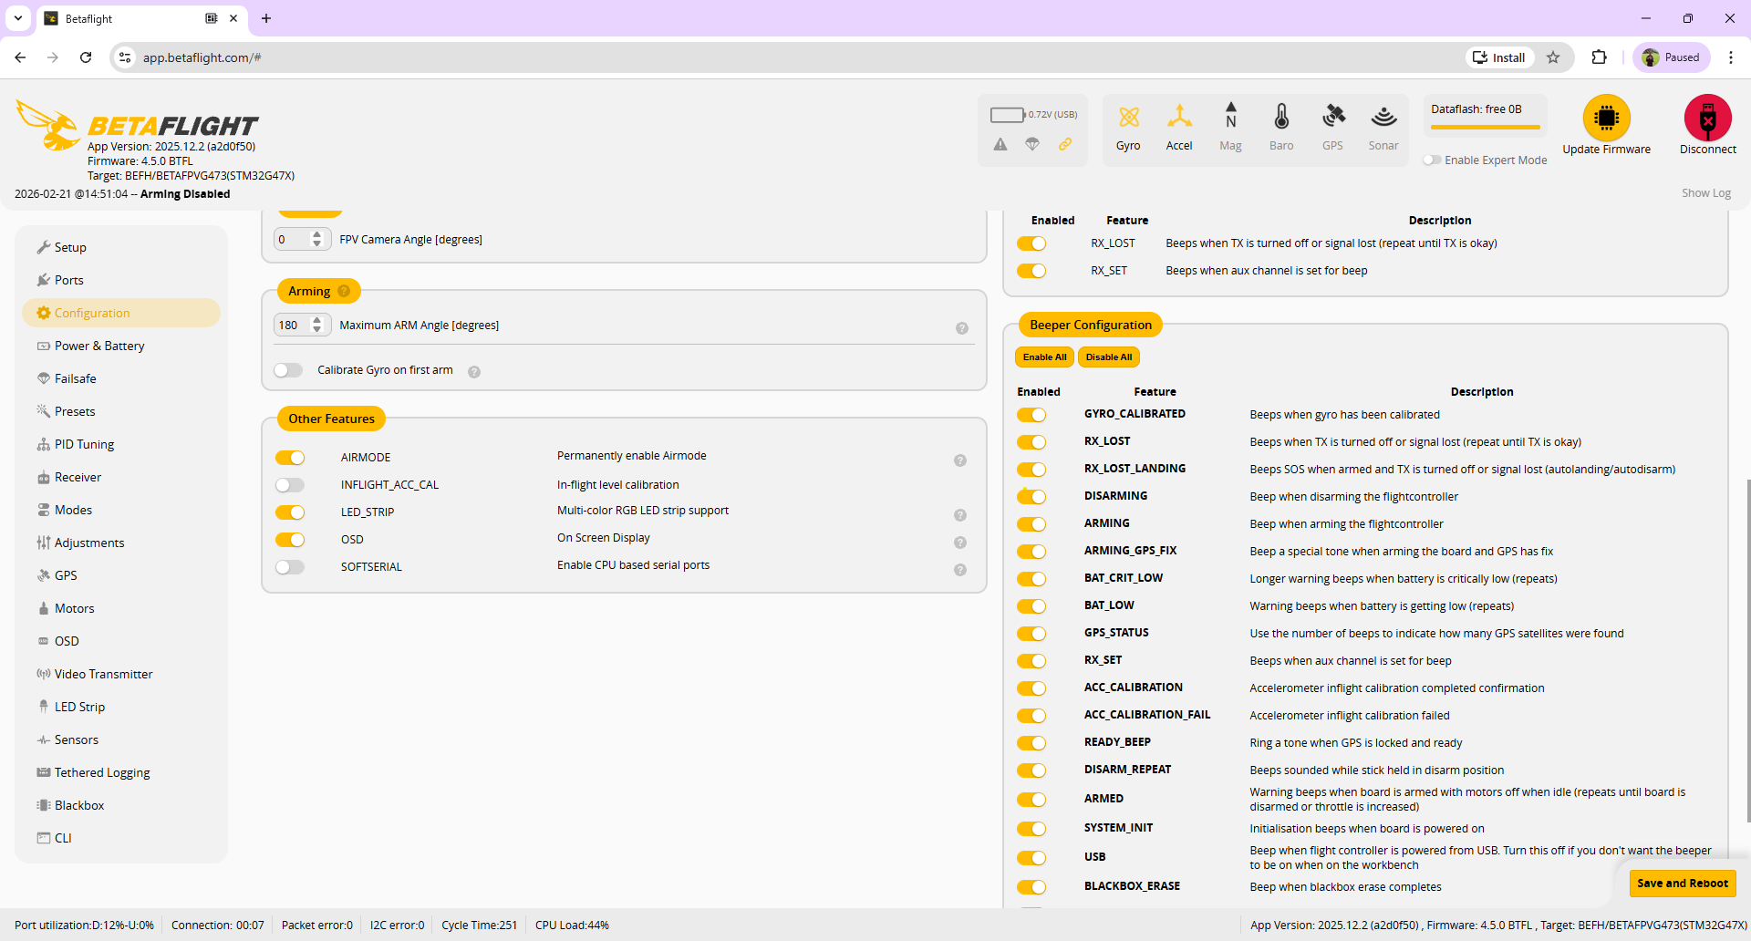Toggle Enable Expert Mode switch

coord(1433,160)
